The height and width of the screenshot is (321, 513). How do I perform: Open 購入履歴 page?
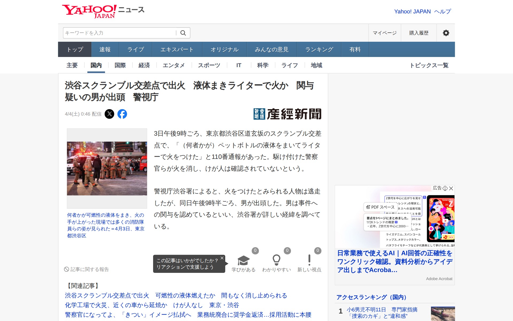pos(419,33)
